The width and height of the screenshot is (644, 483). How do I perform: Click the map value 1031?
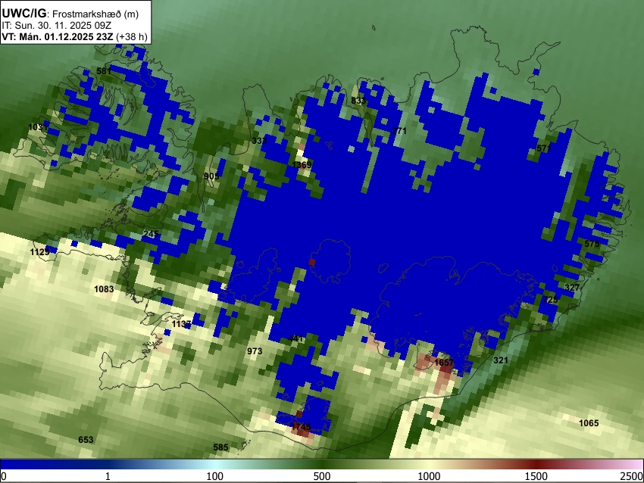point(38,127)
